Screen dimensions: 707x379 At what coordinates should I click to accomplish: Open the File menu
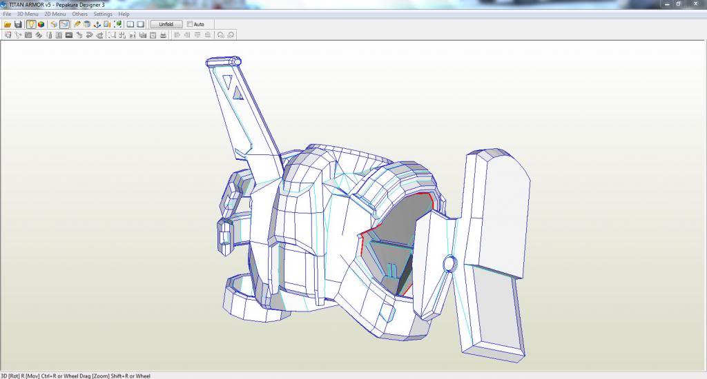coord(7,14)
